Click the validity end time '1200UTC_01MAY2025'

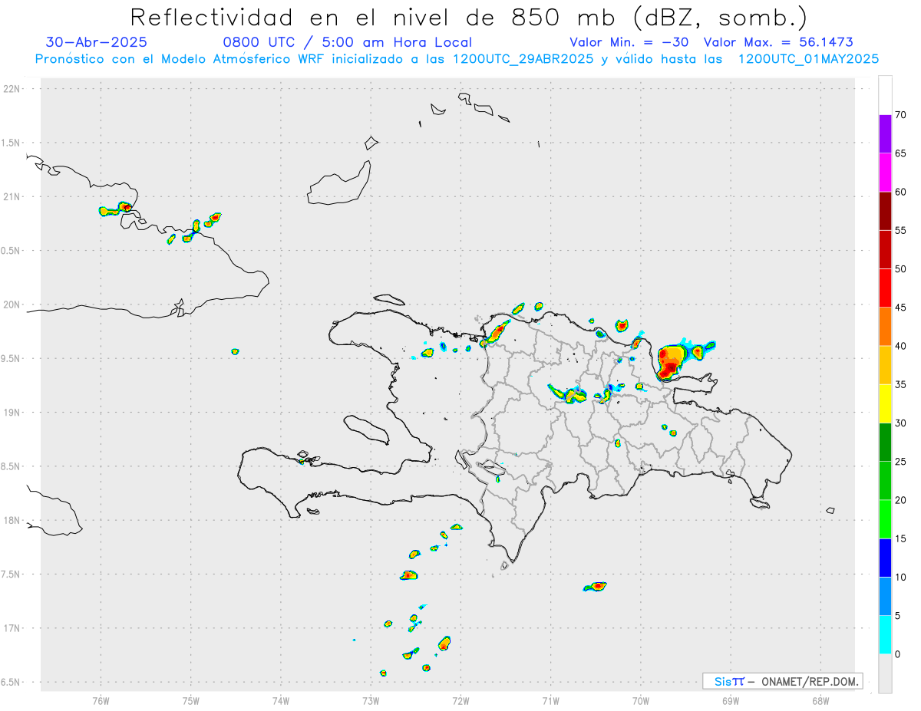click(808, 58)
